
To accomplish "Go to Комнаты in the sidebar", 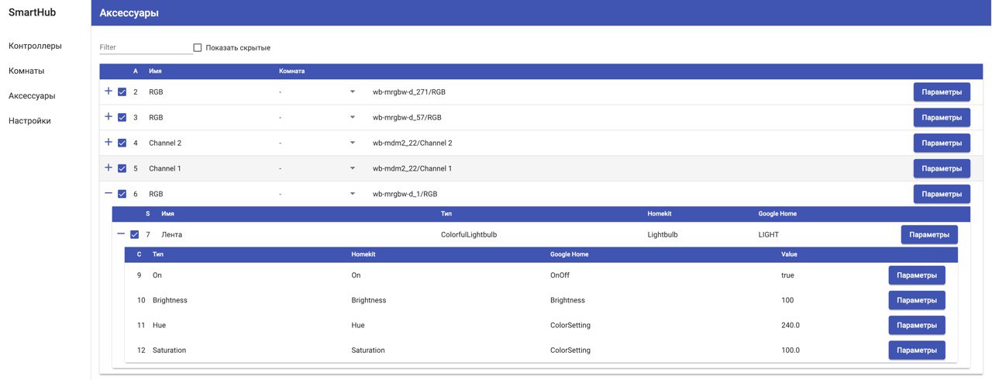I will [26, 71].
